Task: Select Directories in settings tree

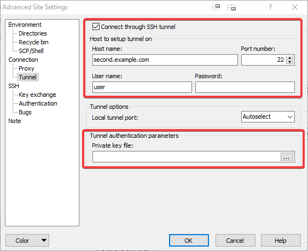Action: (33, 33)
